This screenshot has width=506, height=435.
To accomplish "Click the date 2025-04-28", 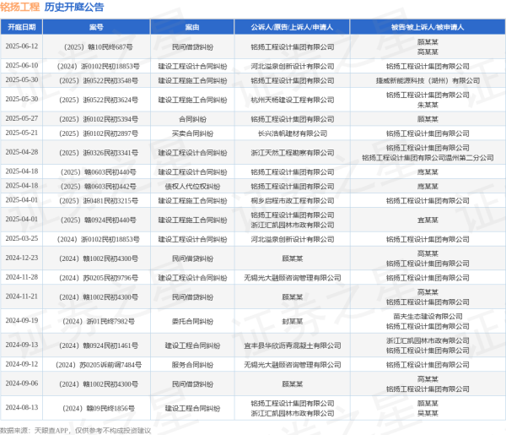I will tap(22, 152).
